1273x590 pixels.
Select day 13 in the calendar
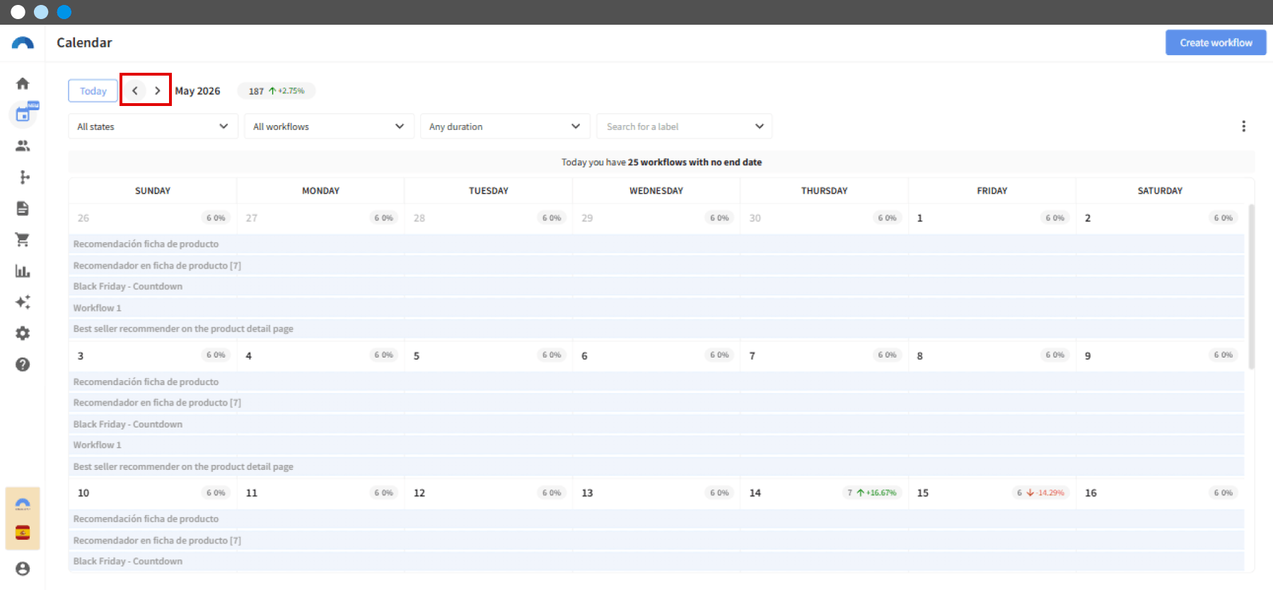click(x=587, y=492)
